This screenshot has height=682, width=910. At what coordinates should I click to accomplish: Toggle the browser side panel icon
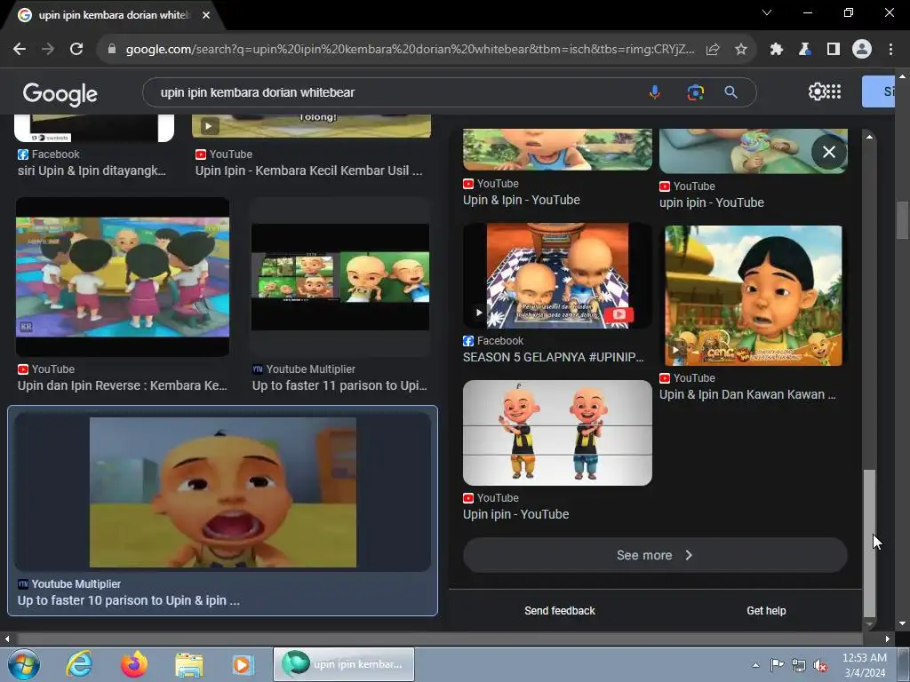pyautogui.click(x=833, y=50)
